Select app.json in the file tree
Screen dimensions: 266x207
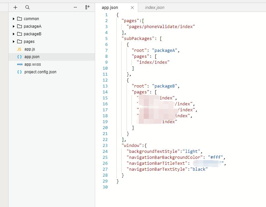click(32, 57)
